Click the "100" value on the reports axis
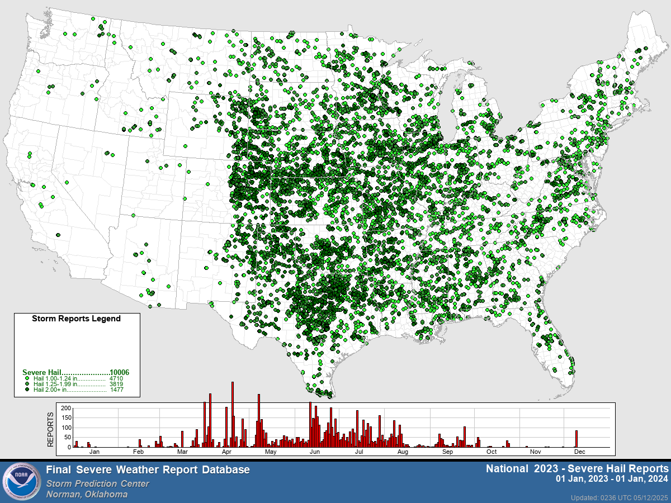 point(66,428)
